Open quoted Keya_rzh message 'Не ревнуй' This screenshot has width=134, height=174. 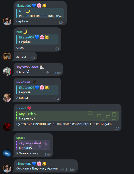click(x=68, y=116)
